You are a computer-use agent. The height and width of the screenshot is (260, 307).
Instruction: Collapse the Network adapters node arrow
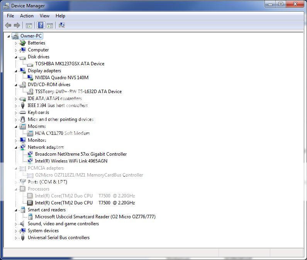pyautogui.click(x=16, y=148)
